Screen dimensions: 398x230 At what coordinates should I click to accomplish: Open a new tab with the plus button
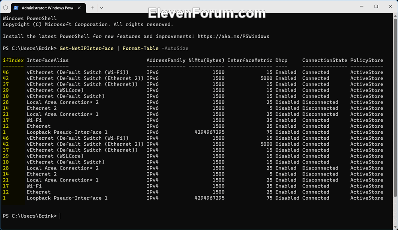click(92, 8)
